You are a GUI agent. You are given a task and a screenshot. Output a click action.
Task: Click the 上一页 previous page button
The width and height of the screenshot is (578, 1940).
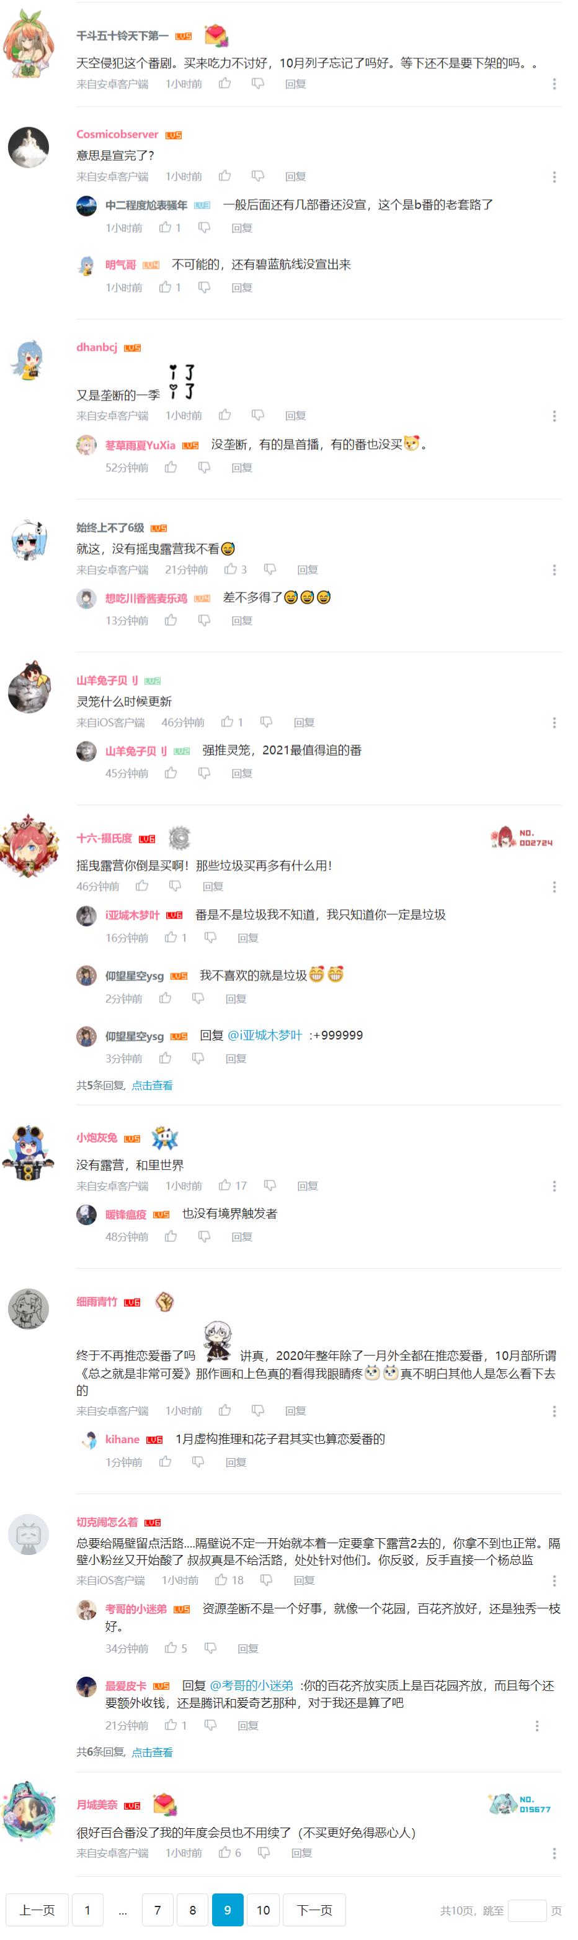[x=37, y=1910]
